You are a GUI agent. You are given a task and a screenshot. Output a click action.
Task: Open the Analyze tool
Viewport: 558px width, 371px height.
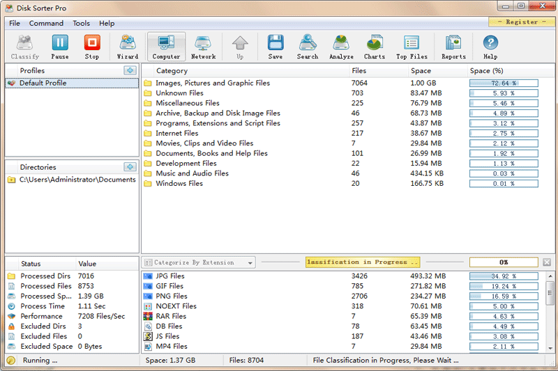coord(341,47)
